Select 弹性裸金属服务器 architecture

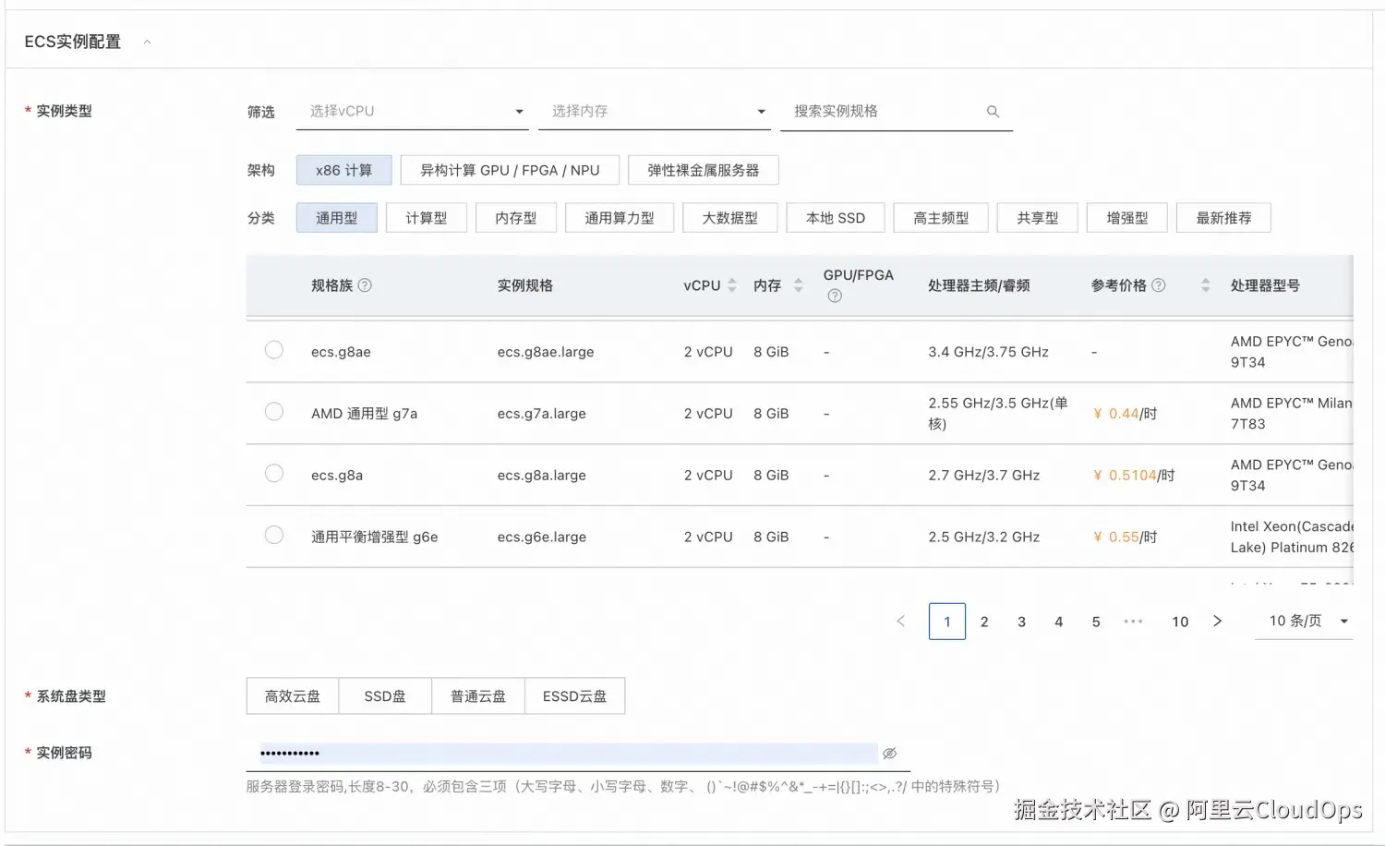pos(704,170)
